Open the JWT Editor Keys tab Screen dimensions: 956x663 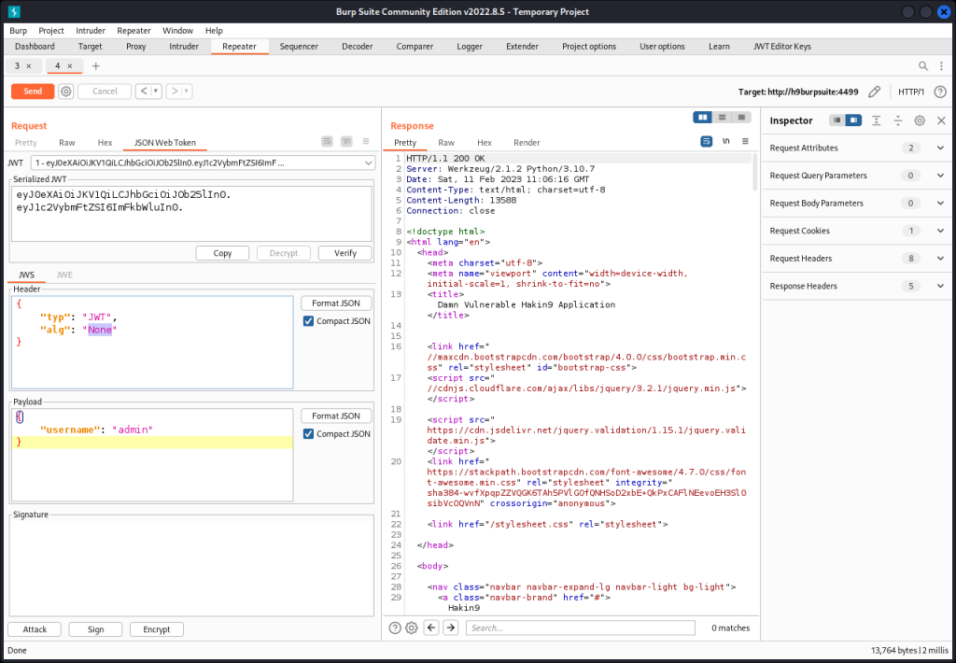coord(782,47)
